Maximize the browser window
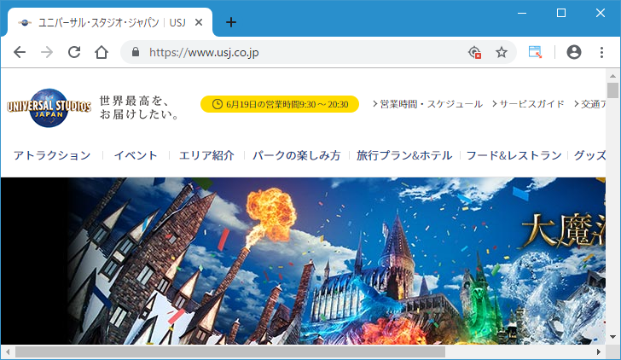The image size is (621, 360). pyautogui.click(x=561, y=13)
